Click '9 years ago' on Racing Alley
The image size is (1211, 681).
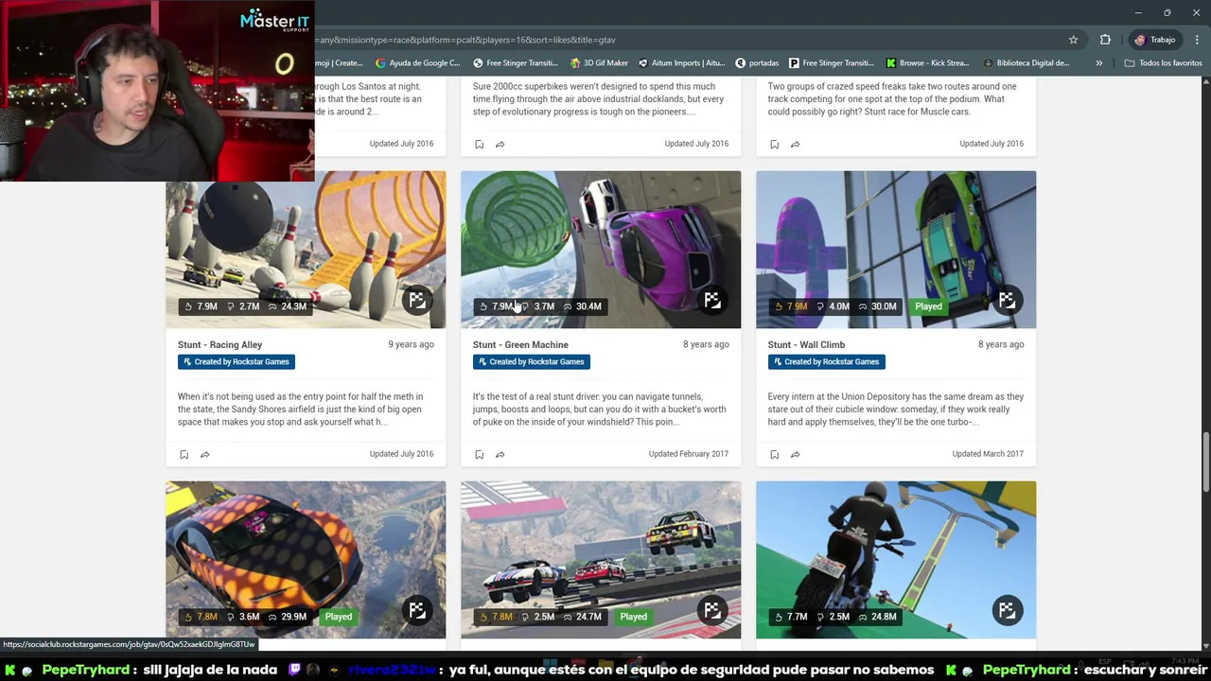411,344
